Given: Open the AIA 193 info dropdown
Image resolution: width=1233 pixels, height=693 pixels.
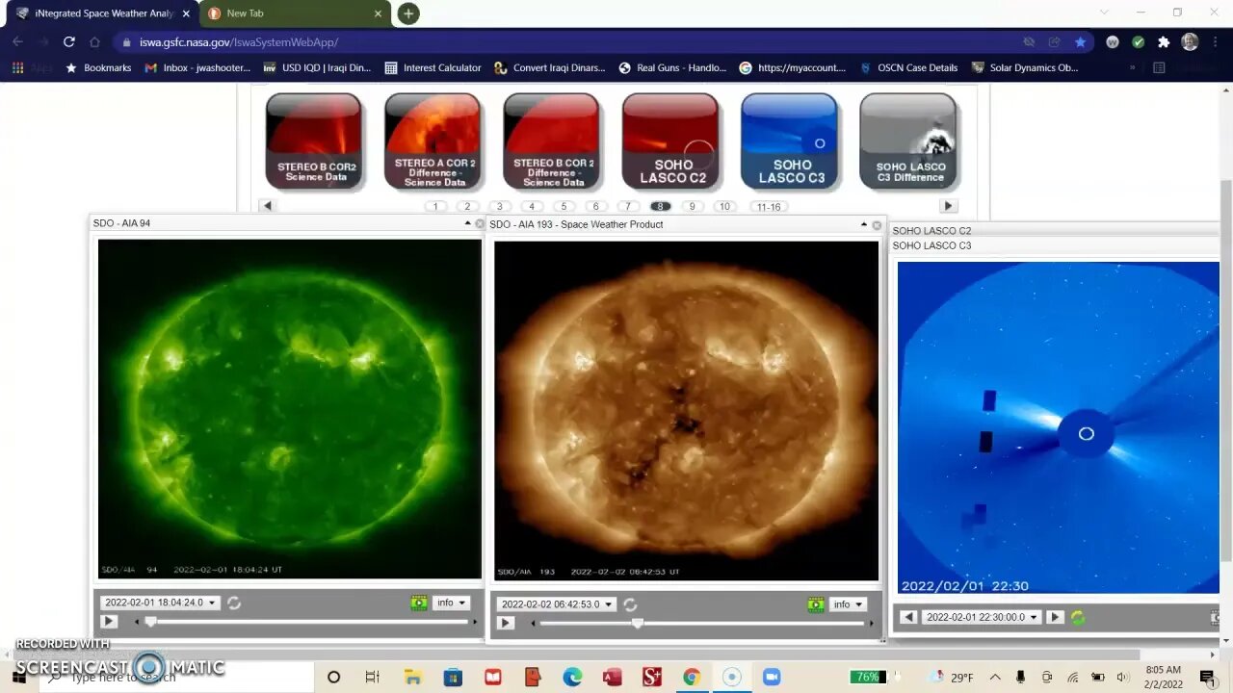Looking at the screenshot, I should [848, 604].
